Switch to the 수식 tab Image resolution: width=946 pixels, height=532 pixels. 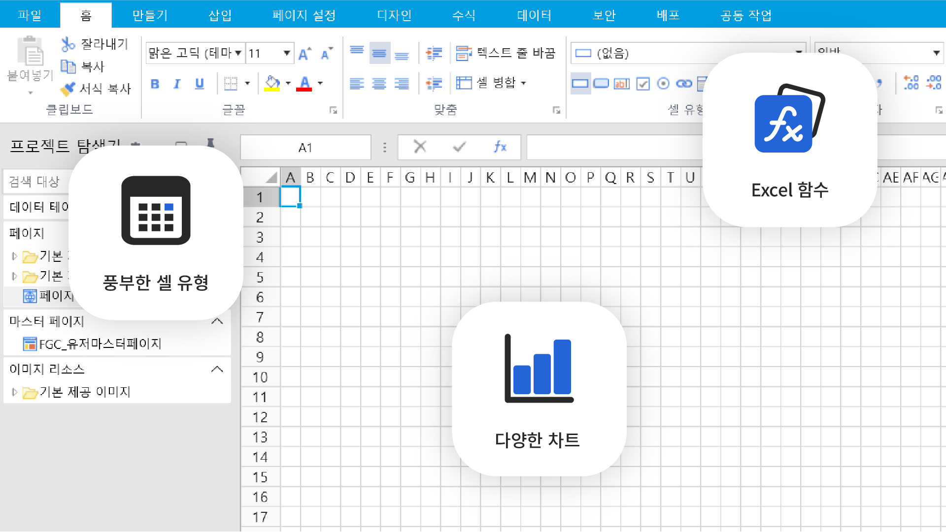click(x=464, y=15)
